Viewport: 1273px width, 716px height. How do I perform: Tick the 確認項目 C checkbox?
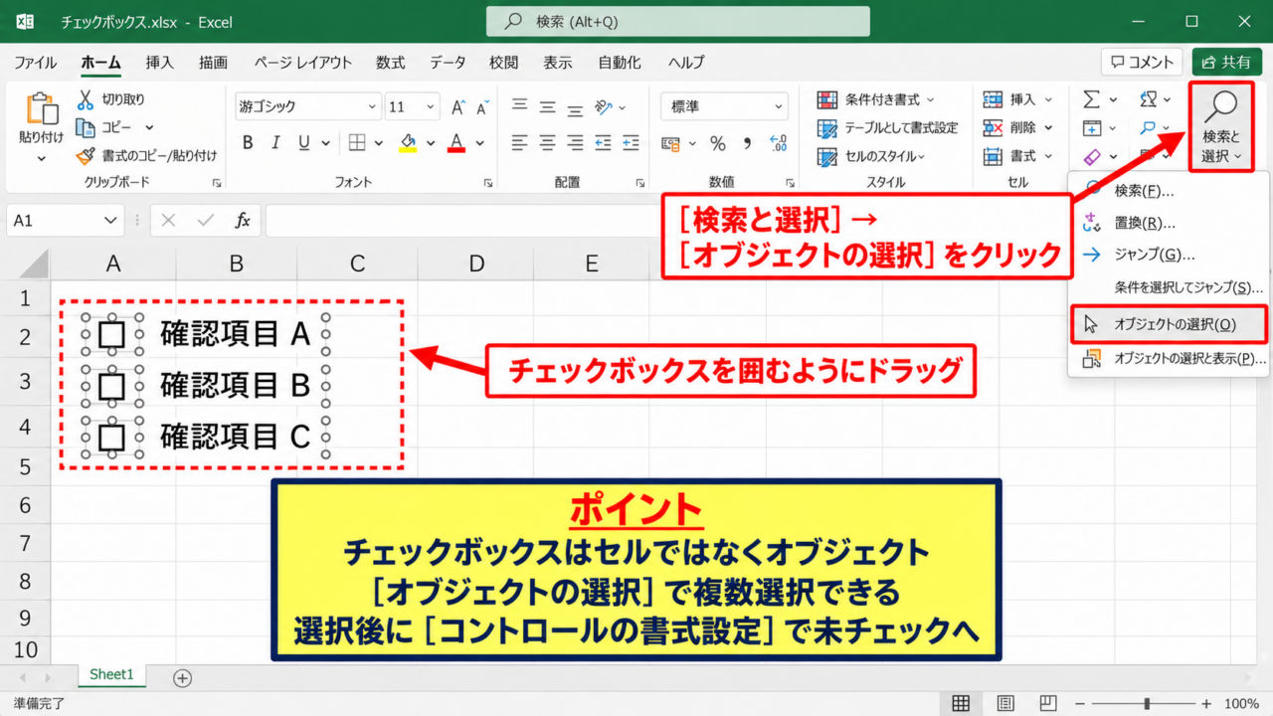pyautogui.click(x=111, y=437)
